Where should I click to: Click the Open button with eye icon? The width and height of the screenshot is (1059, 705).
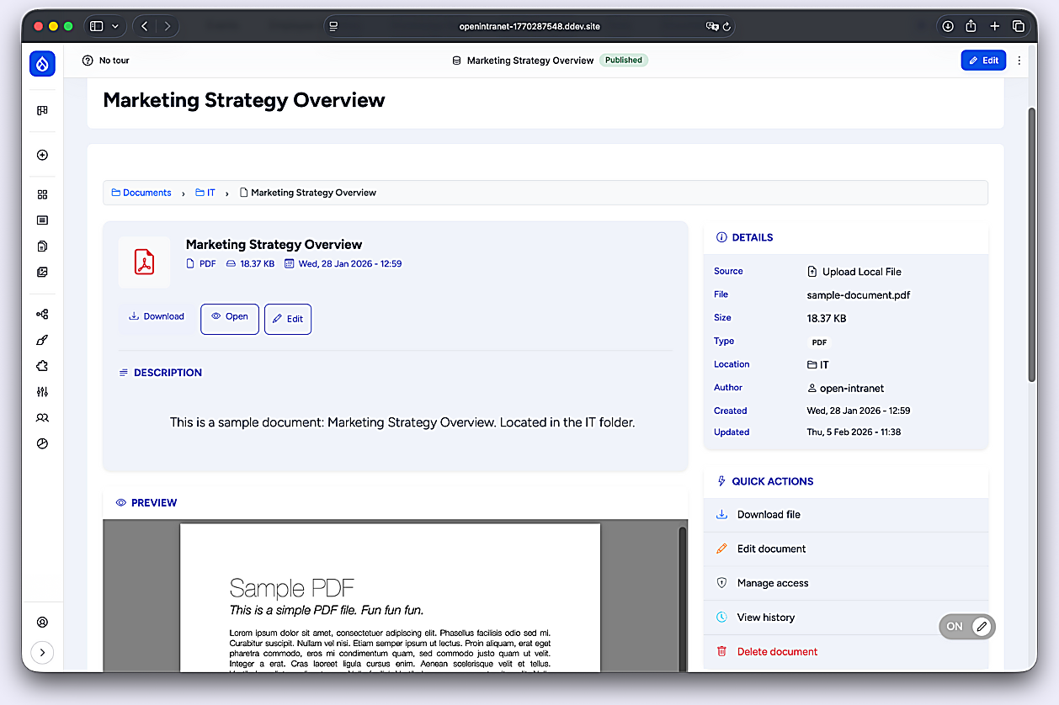pyautogui.click(x=230, y=319)
